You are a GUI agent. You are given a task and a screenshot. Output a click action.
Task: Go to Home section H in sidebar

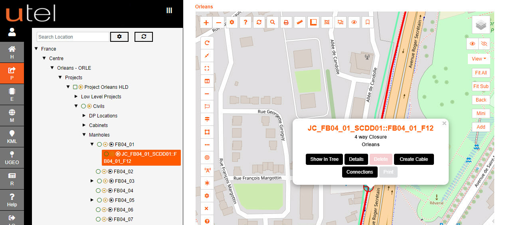pos(12,53)
